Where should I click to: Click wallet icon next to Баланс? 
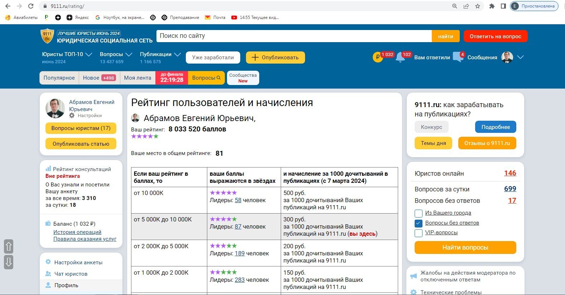(48, 224)
